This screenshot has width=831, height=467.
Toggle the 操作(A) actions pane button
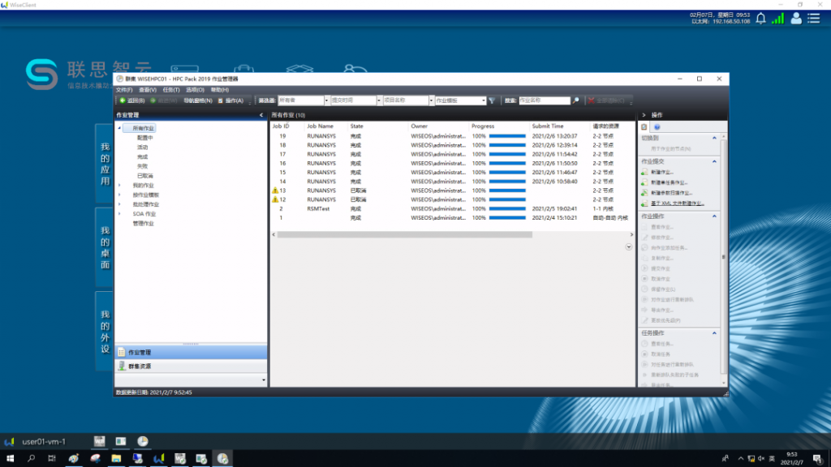click(231, 101)
